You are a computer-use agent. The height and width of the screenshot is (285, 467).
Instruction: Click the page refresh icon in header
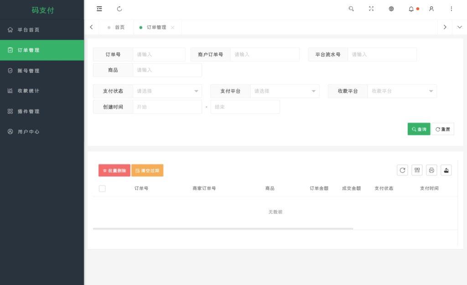coord(119,9)
